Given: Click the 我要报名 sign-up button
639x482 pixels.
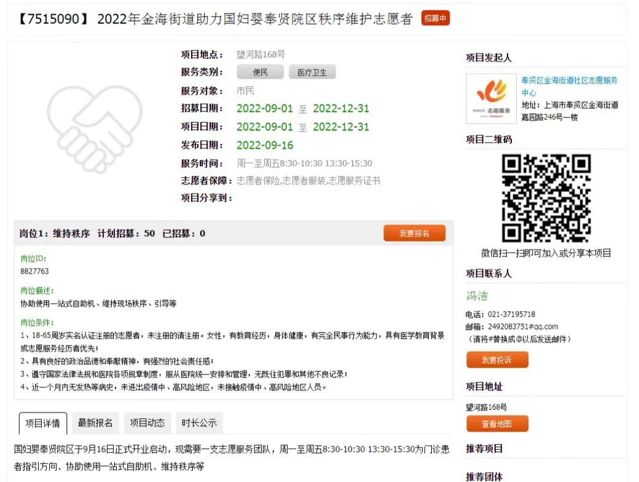Looking at the screenshot, I should pyautogui.click(x=414, y=233).
